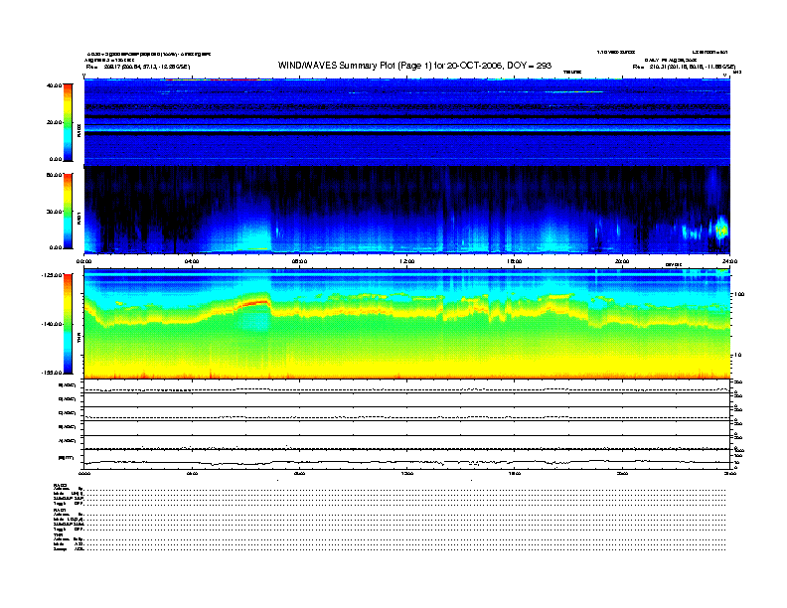Click the 100 tick on right frequency axis
787x608 pixels.
point(739,294)
